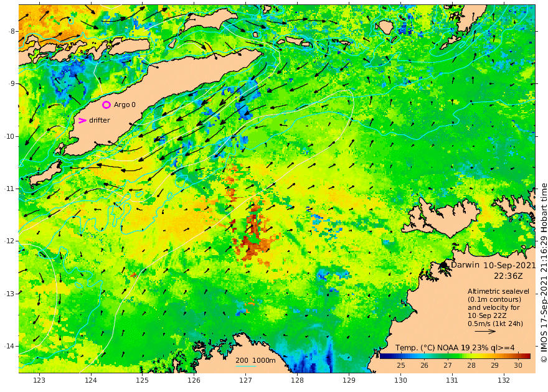548x392 pixels.
Task: Click longitude axis label 124
Action: 91,380
